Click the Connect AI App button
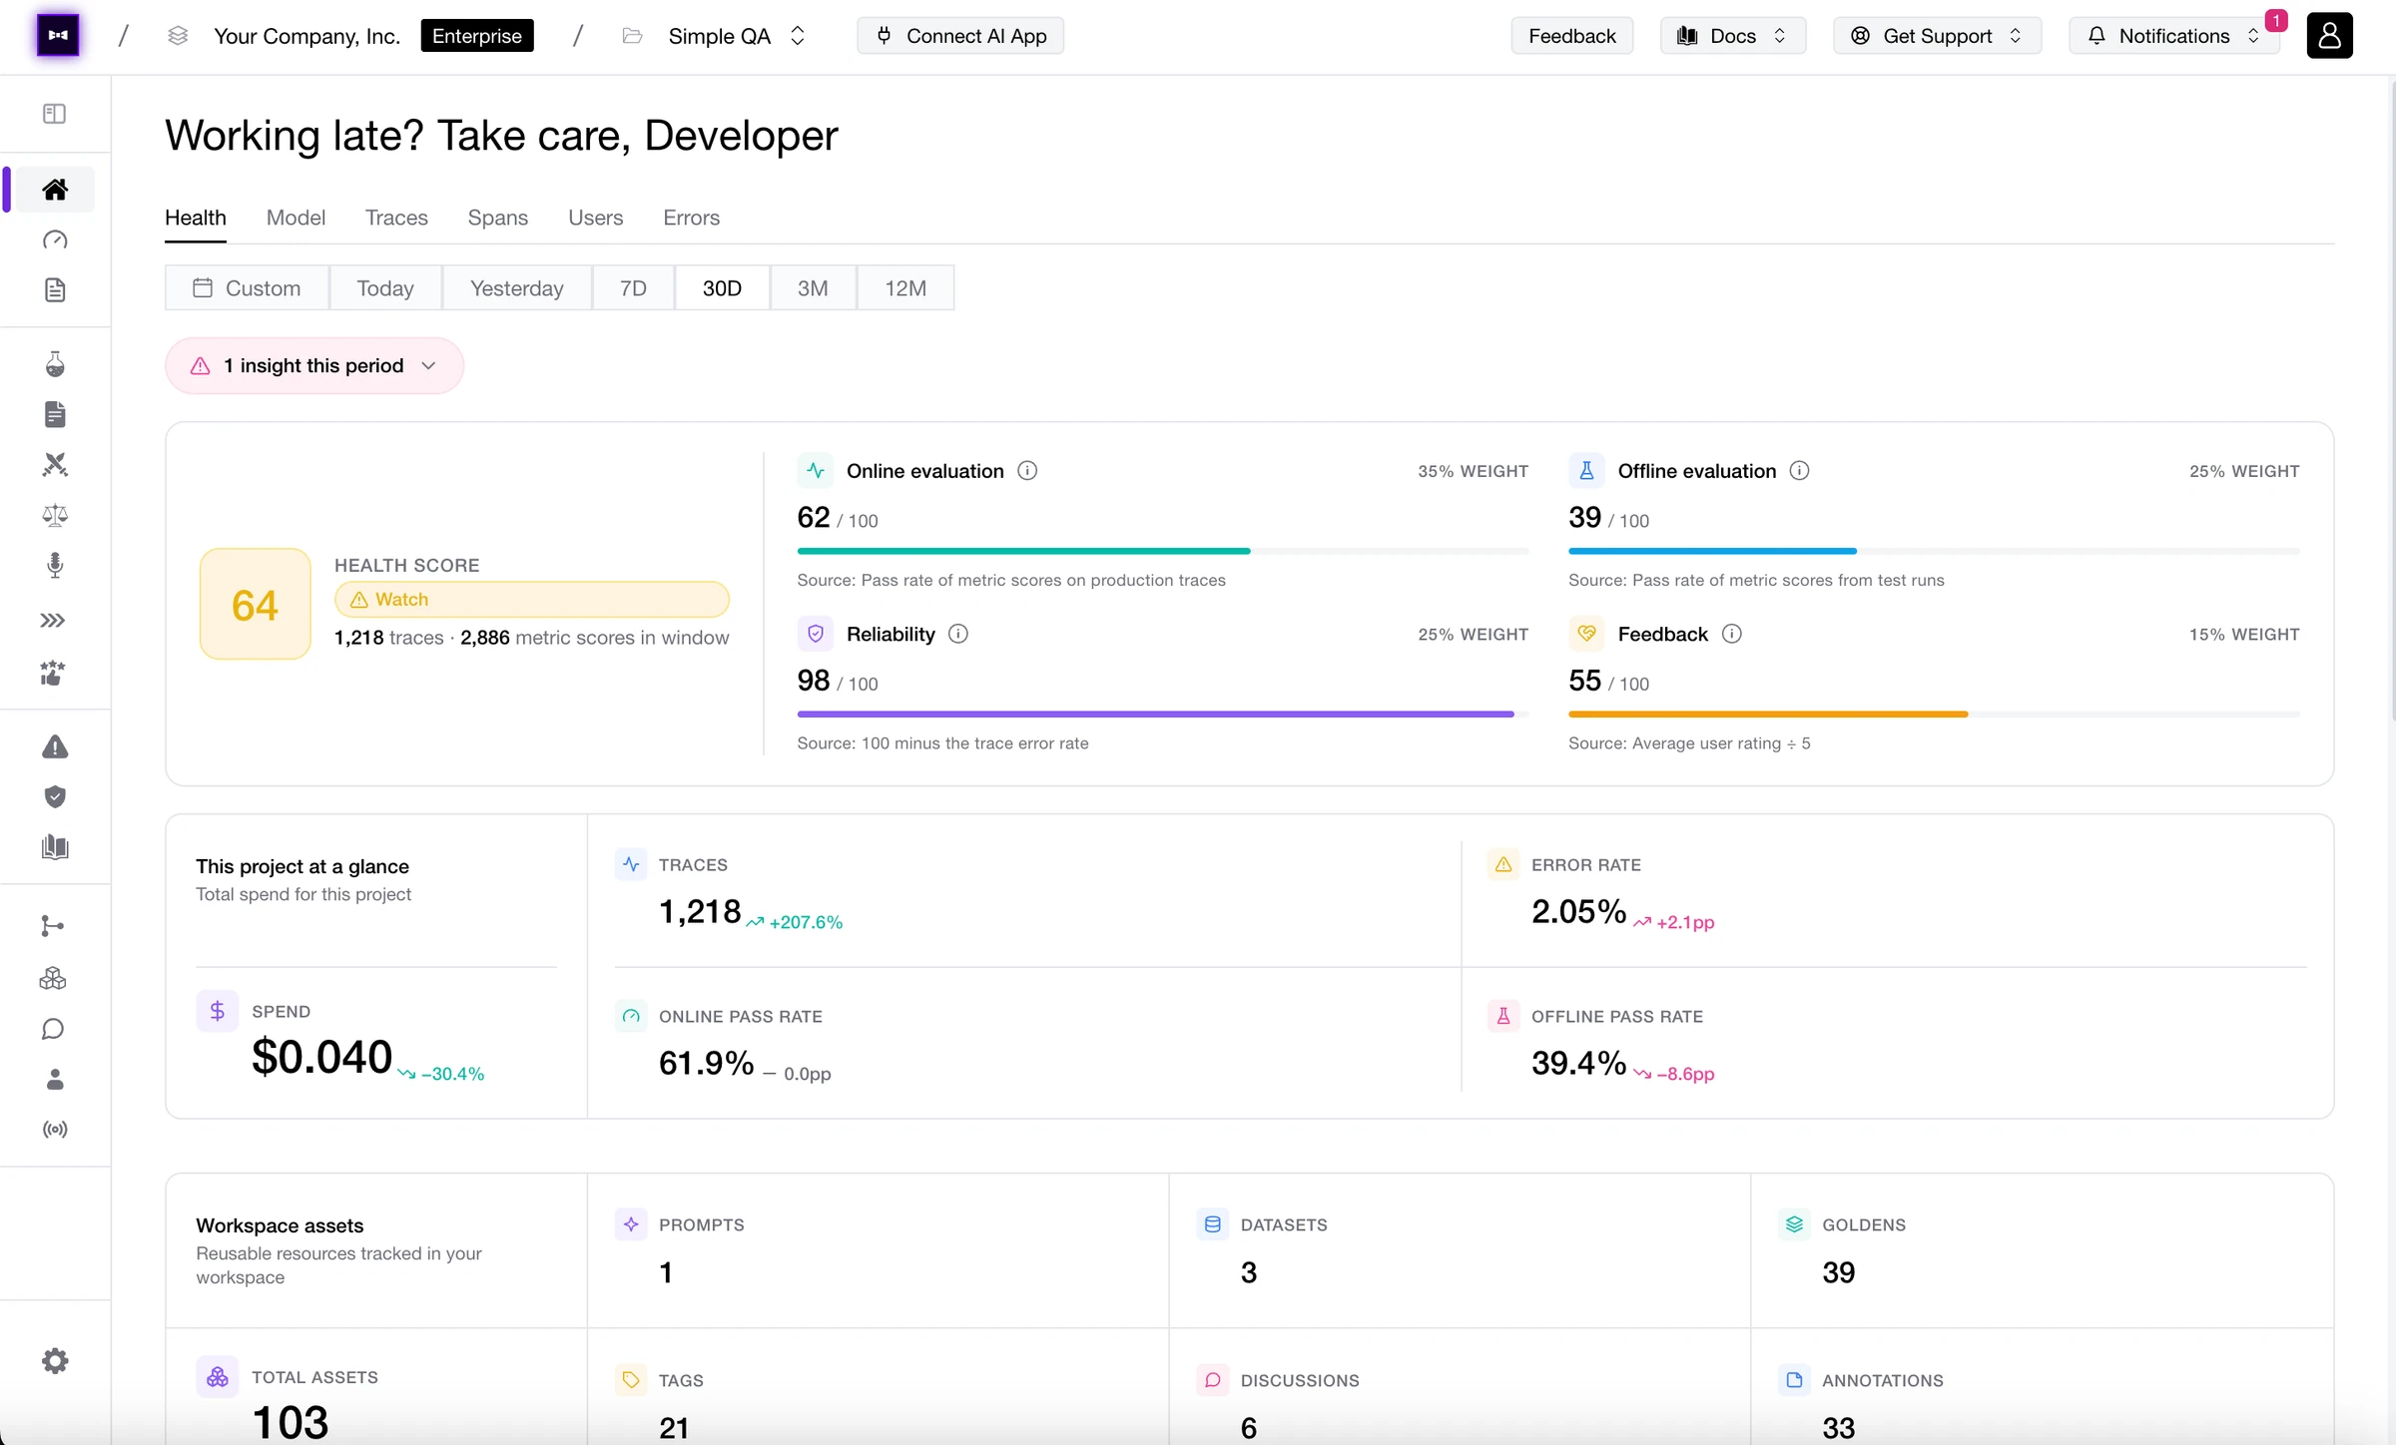Image resolution: width=2396 pixels, height=1445 pixels. (960, 36)
